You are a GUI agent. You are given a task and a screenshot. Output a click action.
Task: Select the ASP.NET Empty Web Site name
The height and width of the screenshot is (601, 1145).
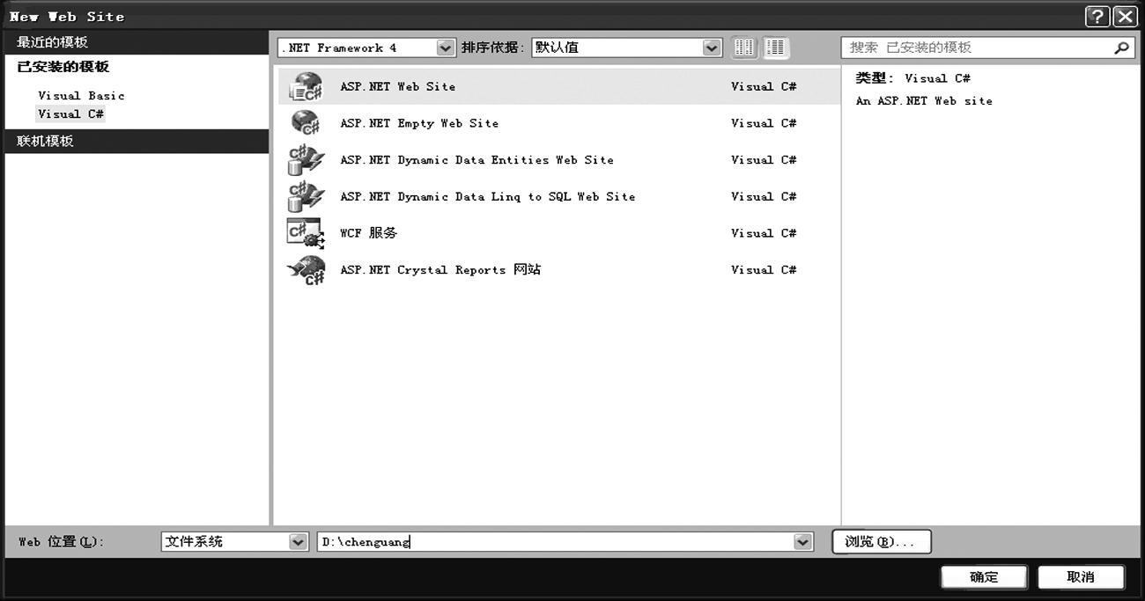(419, 123)
